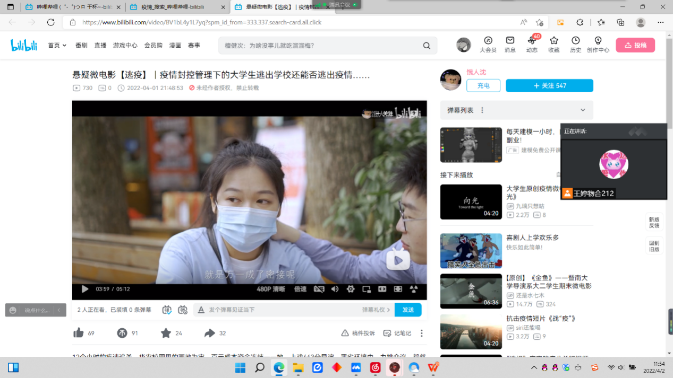Open the 倍速 playback speed menu
673x378 pixels.
300,289
